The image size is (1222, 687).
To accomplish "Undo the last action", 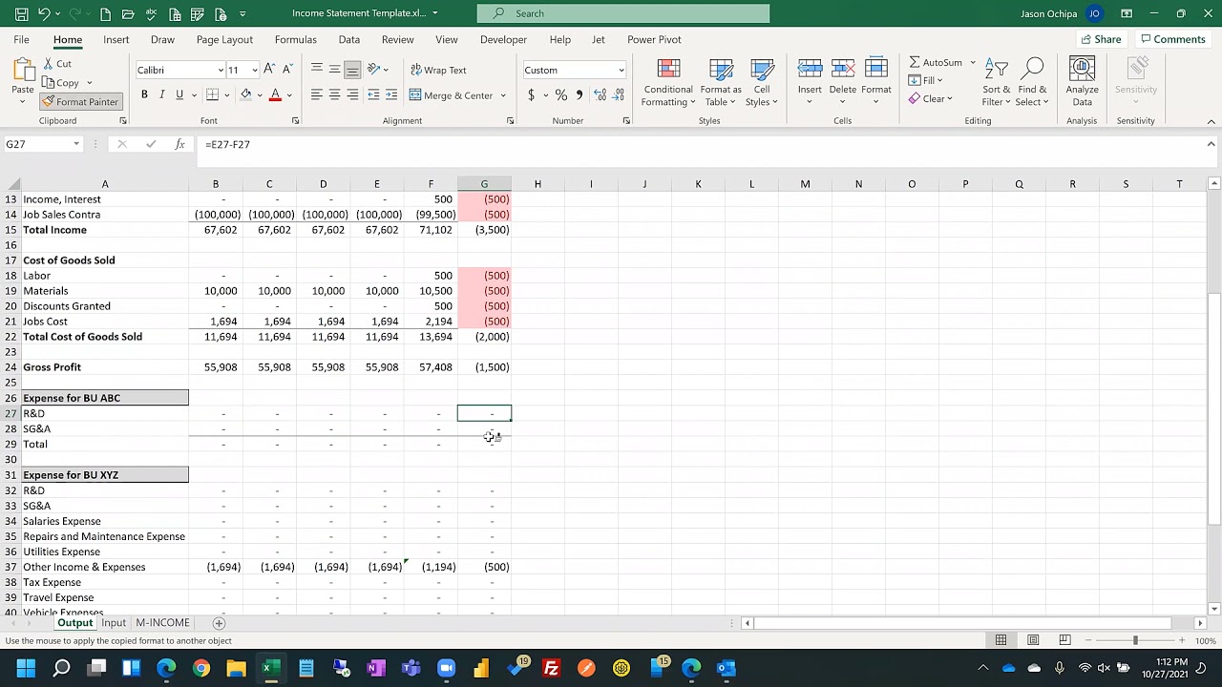I will (44, 13).
